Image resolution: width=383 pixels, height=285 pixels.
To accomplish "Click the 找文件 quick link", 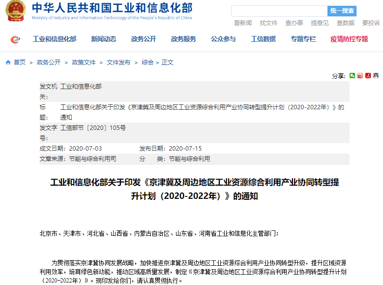I will tap(268, 23).
